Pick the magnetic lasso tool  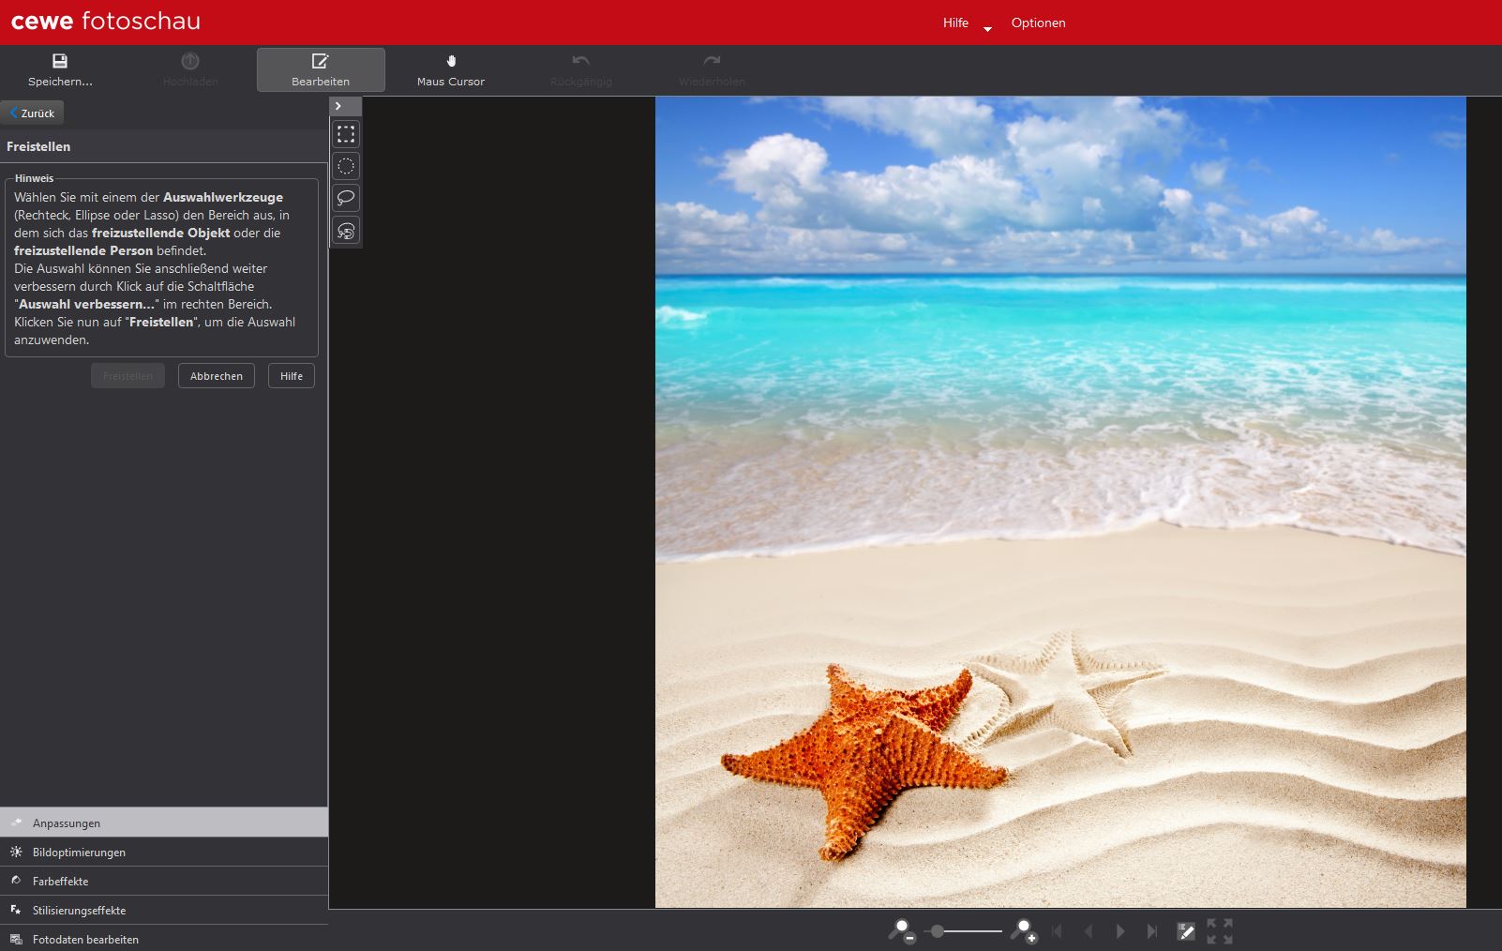pyautogui.click(x=346, y=231)
